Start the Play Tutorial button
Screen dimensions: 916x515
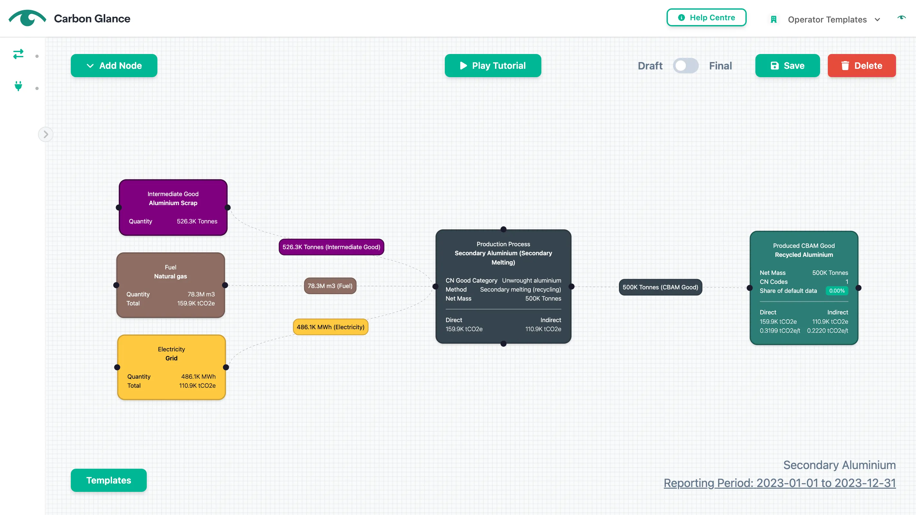click(x=493, y=65)
